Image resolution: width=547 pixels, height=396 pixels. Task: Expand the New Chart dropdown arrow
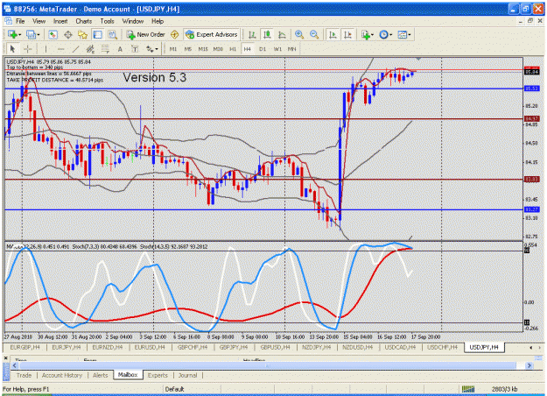click(x=19, y=35)
